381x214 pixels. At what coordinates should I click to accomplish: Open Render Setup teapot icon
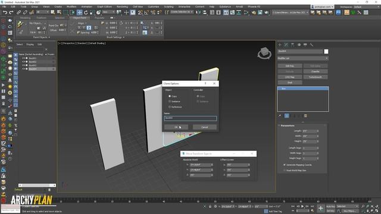point(254,12)
